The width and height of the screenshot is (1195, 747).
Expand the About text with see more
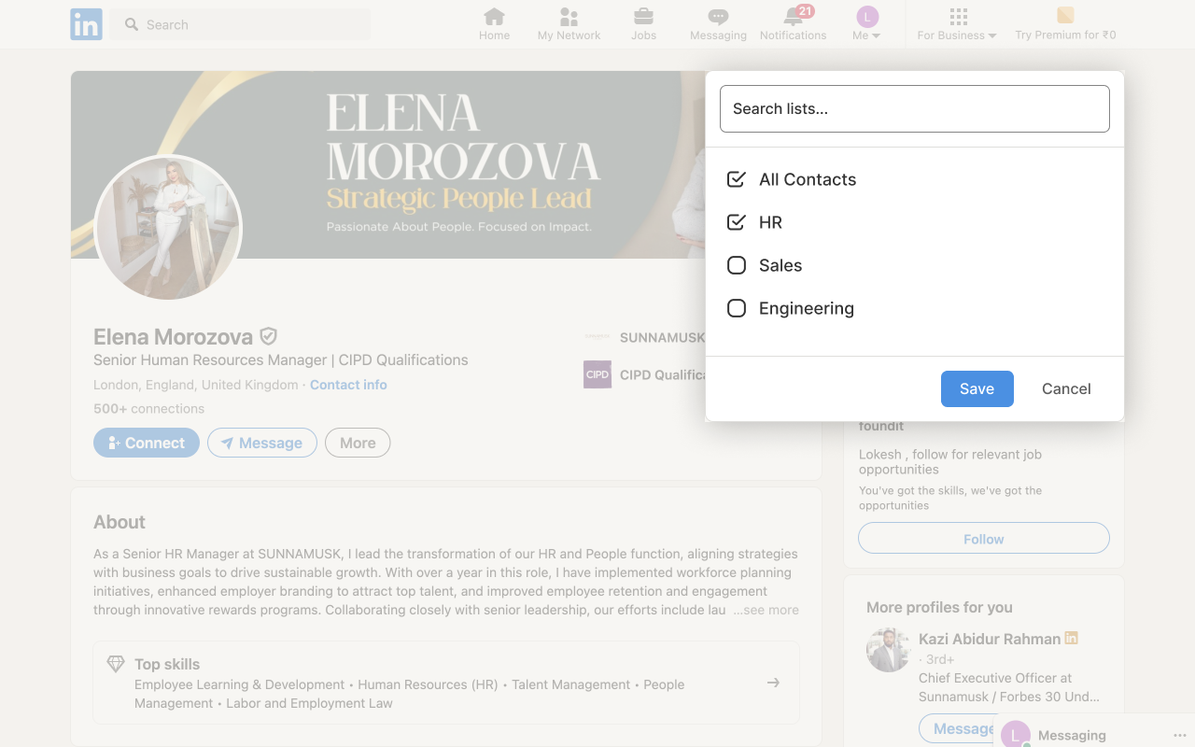(766, 610)
